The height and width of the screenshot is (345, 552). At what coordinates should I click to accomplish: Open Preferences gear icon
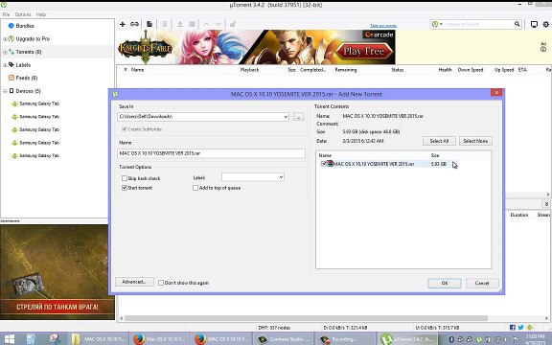[x=545, y=24]
